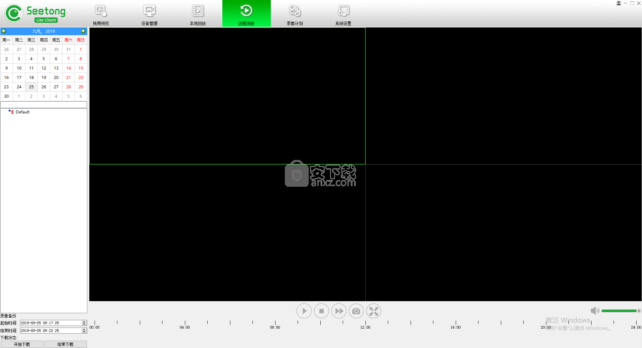
Task: Adjust end time with spinner arrows
Action: pos(84,331)
